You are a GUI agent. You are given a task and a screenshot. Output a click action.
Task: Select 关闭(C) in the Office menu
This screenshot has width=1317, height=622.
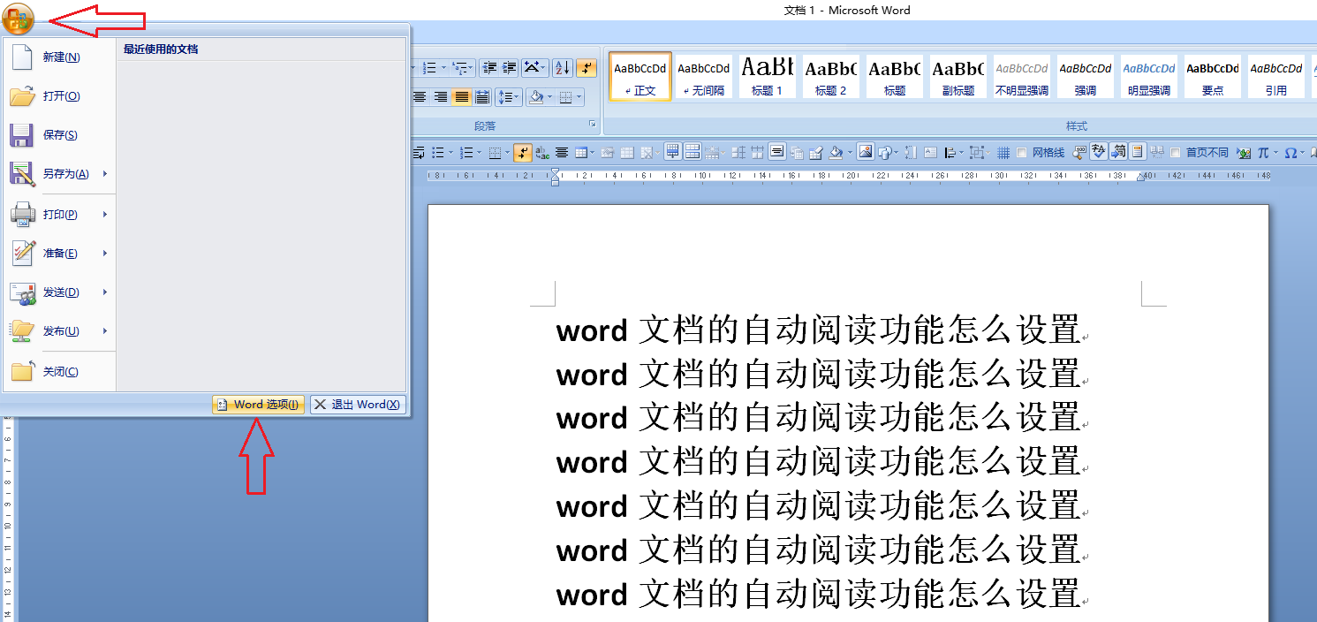point(58,371)
